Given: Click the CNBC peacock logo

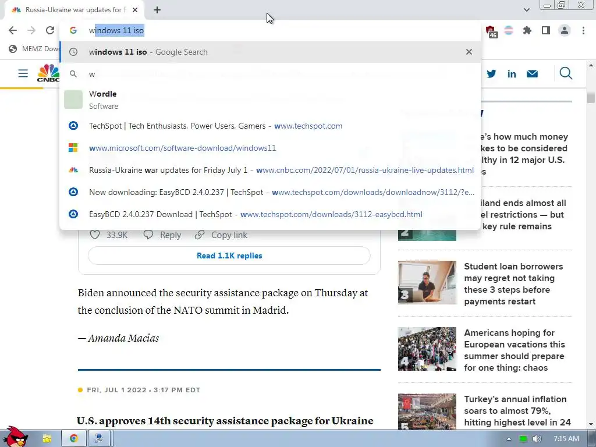Looking at the screenshot, I should pyautogui.click(x=48, y=73).
